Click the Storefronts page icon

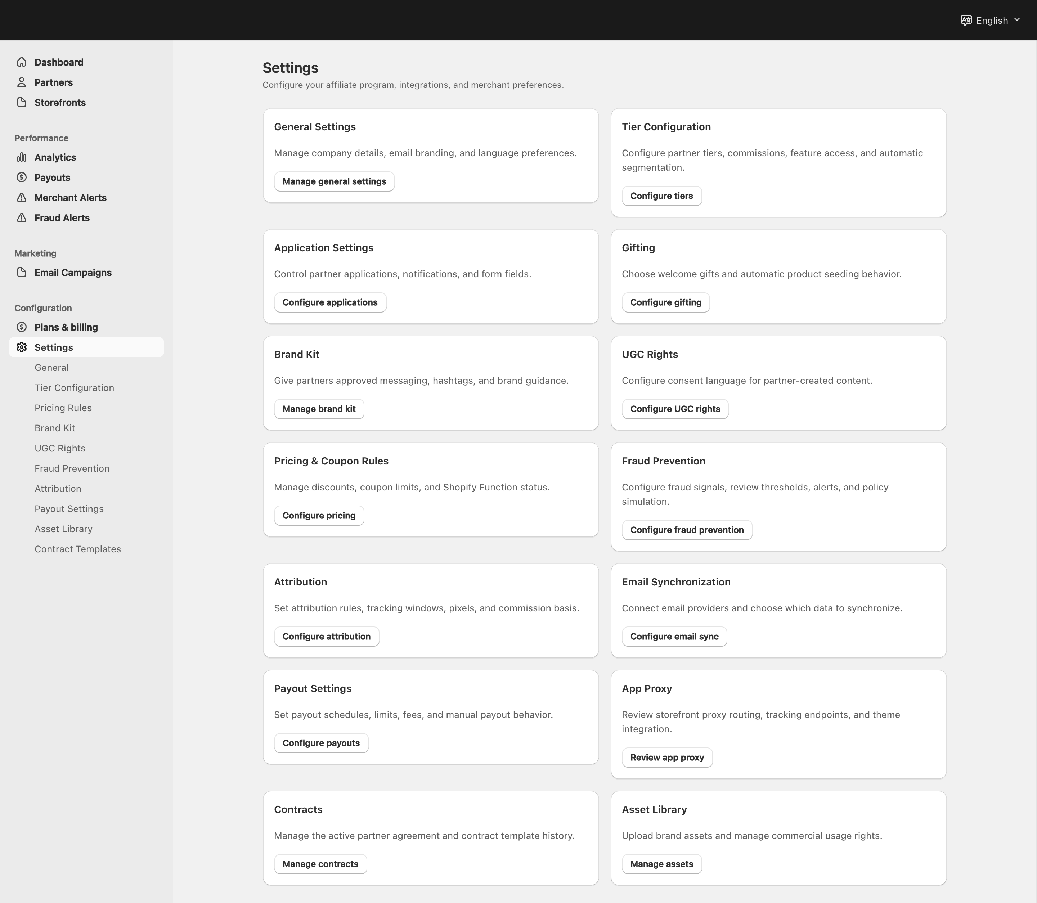pyautogui.click(x=22, y=102)
